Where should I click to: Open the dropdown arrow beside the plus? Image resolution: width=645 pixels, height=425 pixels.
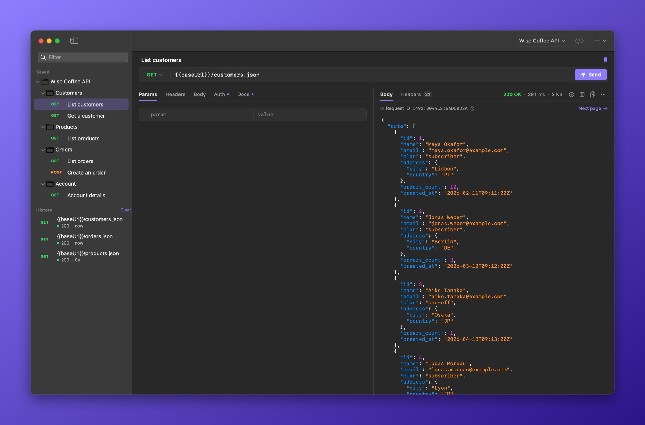tap(605, 41)
